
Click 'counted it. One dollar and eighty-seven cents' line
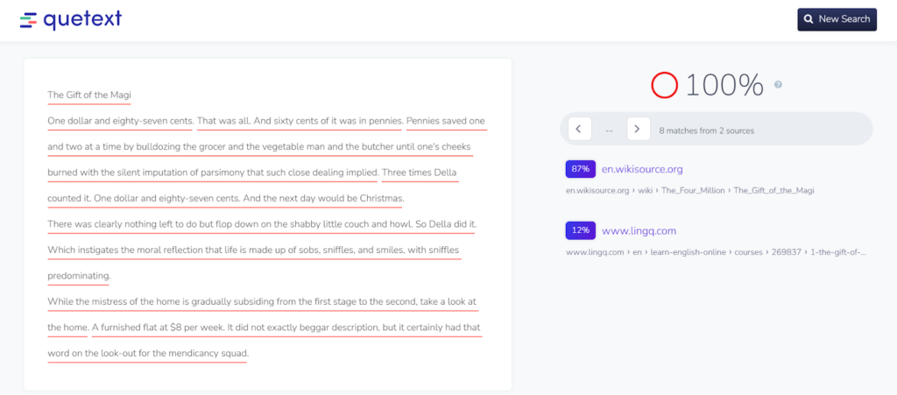point(225,198)
